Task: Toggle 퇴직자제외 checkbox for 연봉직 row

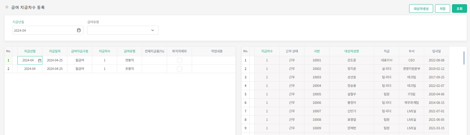Action: click(x=179, y=60)
